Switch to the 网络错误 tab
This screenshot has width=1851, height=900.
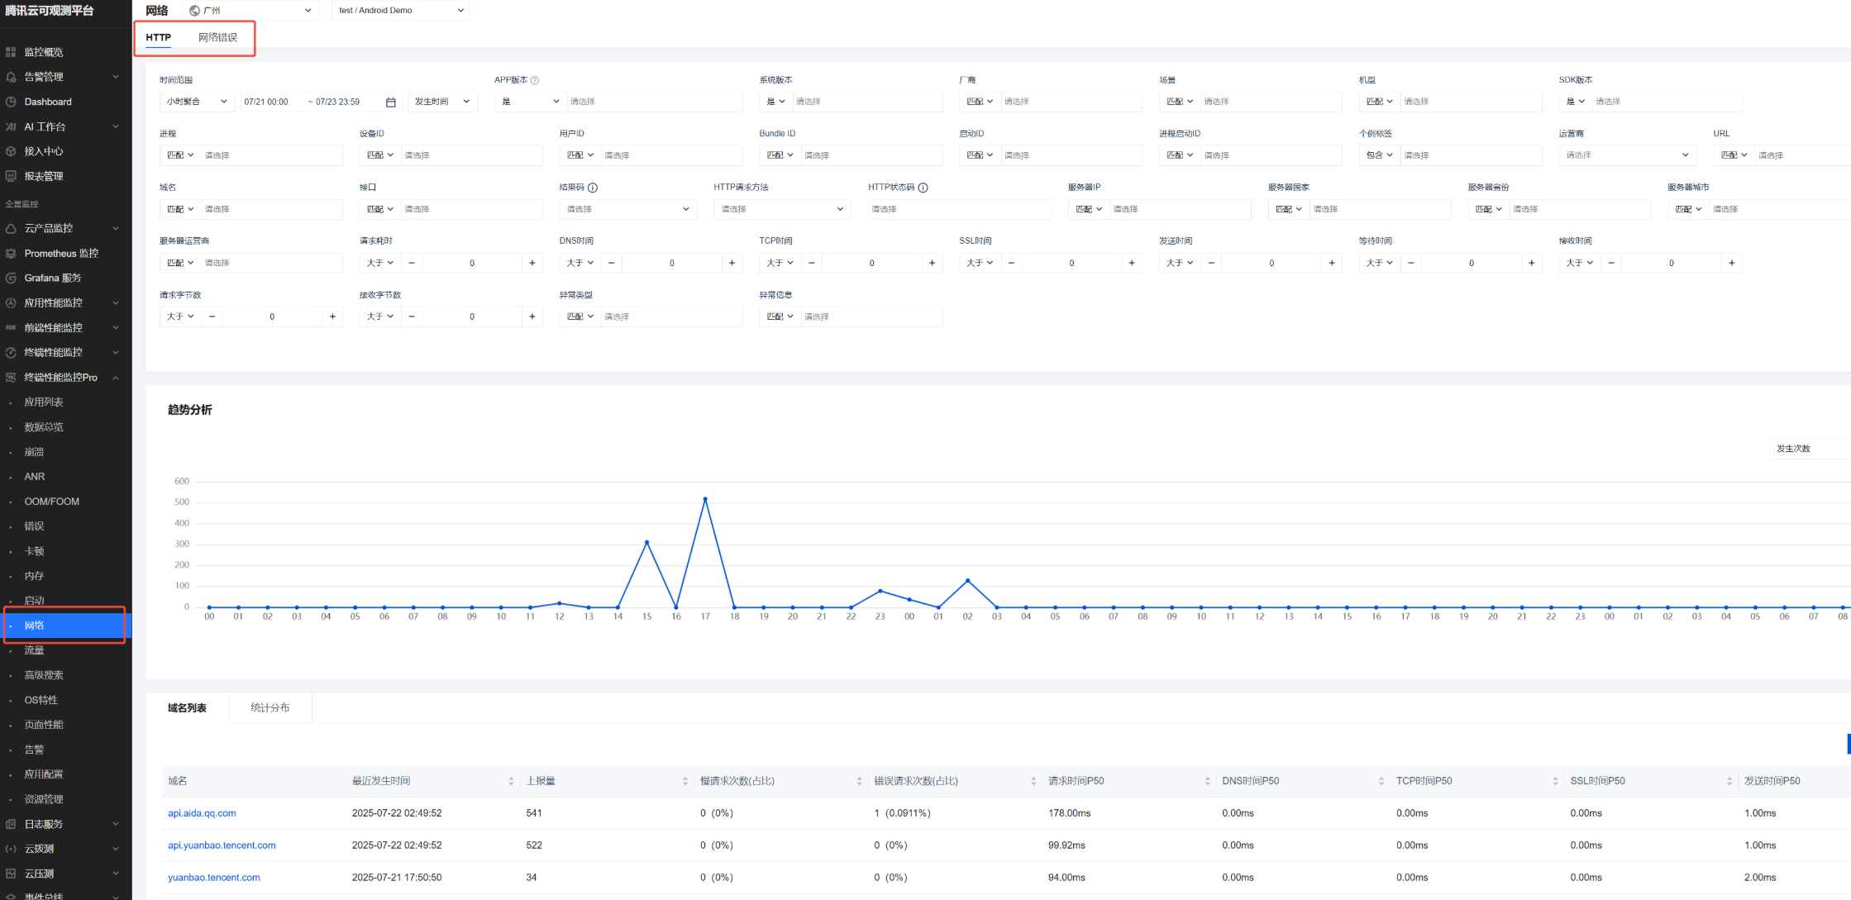pos(217,37)
